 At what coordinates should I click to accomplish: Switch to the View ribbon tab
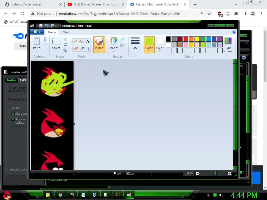click(x=66, y=32)
